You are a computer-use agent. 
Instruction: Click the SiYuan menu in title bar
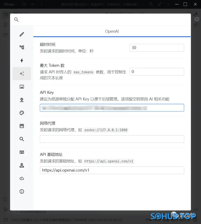[10, 4]
